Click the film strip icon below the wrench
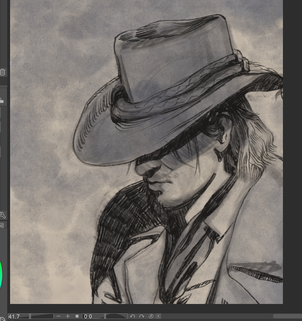Viewport: 302px width, 321px height. pyautogui.click(x=2, y=225)
